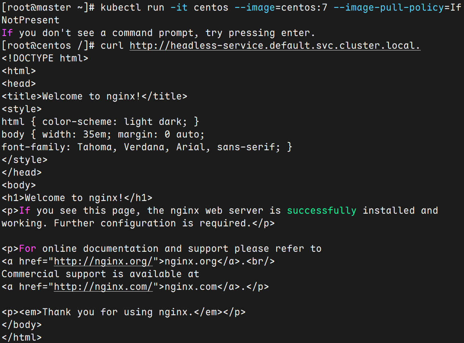Click the opening '<html>' tag line
Image resolution: width=464 pixels, height=343 pixels.
[19, 71]
